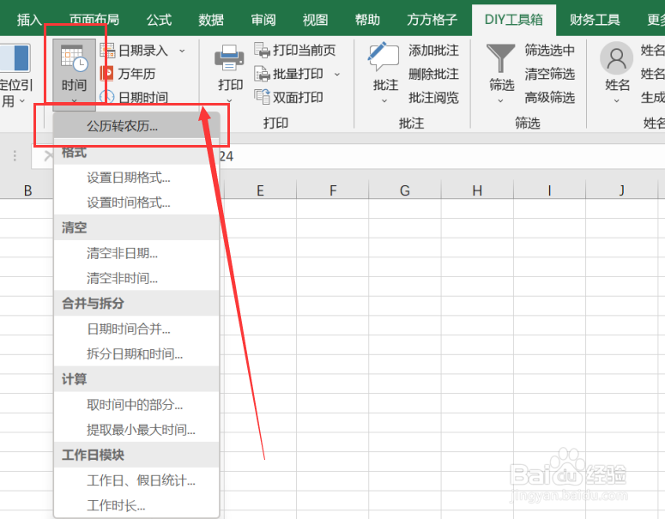Switch to the 页面布局 ribbon tab
The image size is (665, 519).
[94, 20]
